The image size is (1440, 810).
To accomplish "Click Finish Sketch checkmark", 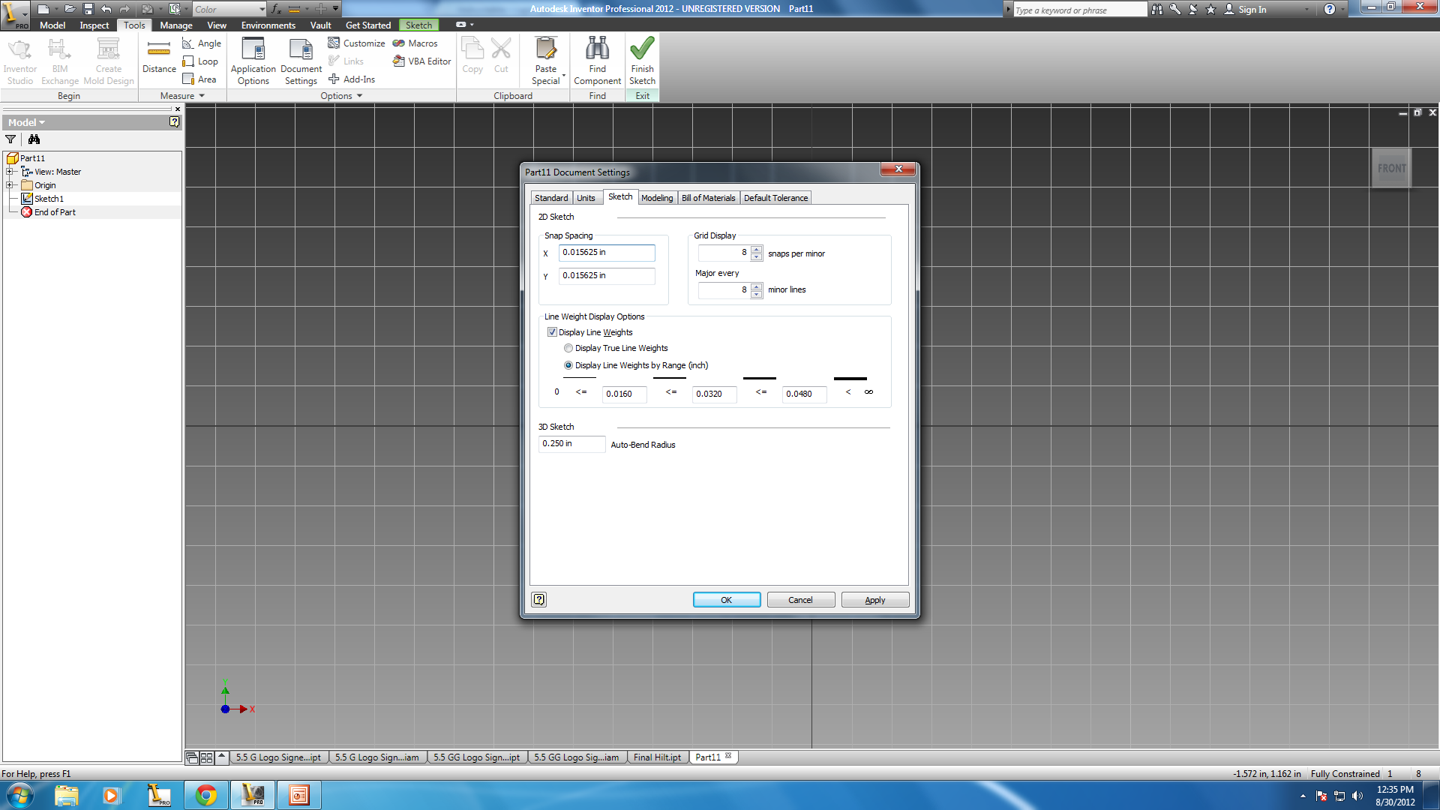I will click(x=642, y=49).
